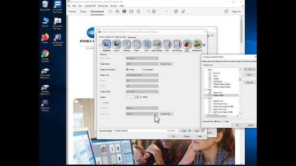Open This PC desktop icon
Screen dimensions: 296x166
[45, 22]
